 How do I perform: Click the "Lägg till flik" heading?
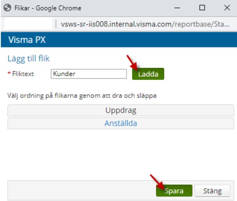pyautogui.click(x=28, y=59)
